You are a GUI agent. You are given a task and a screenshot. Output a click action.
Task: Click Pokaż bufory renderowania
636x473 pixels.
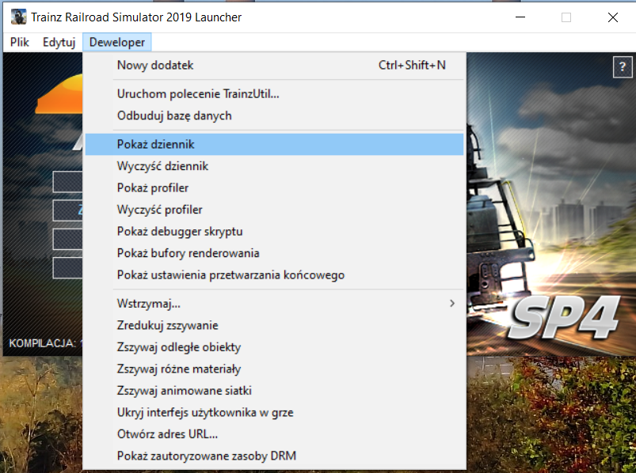tap(188, 253)
